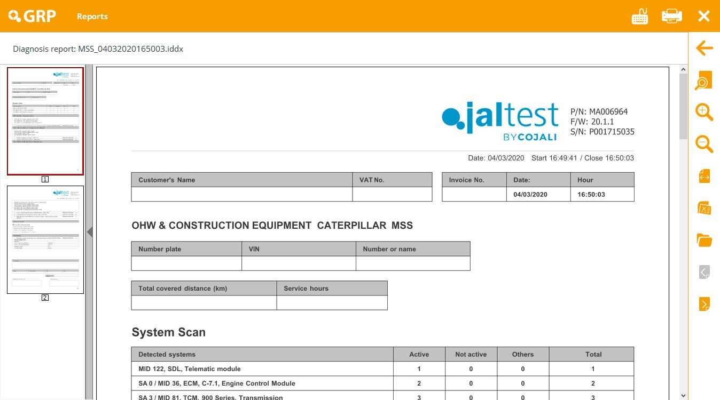Image resolution: width=720 pixels, height=400 pixels.
Task: Click scrollbar up arrow in report viewer
Action: click(x=683, y=69)
